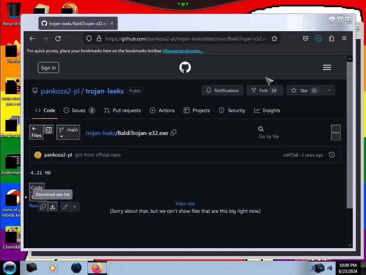Click the Go to file search icon
Screen dimensions: 366x275
(261, 129)
